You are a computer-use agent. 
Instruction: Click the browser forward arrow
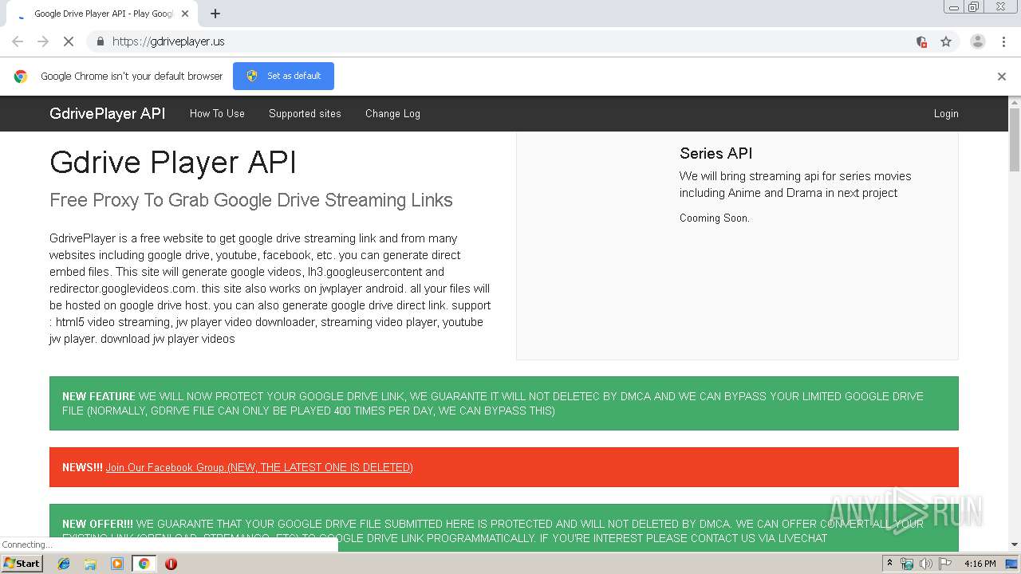43,41
